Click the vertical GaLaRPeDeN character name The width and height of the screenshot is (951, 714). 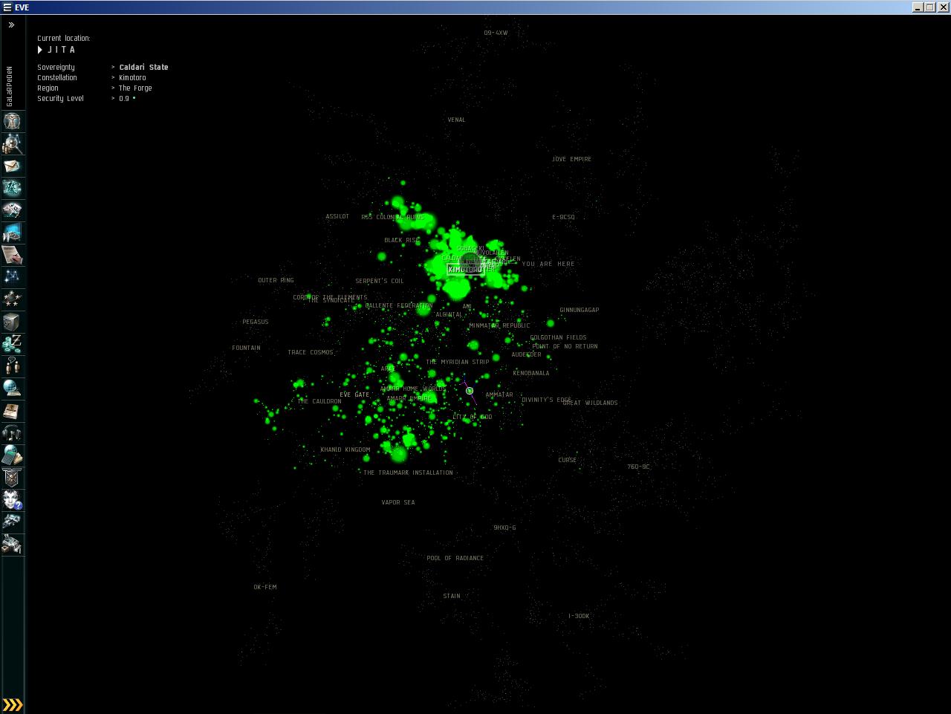[x=10, y=86]
